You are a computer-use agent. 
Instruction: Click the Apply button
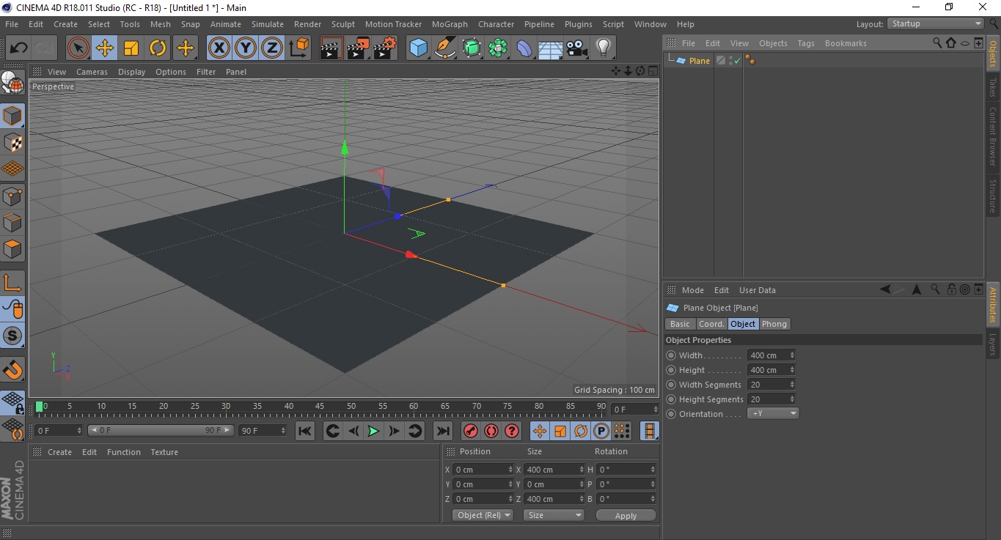coord(626,516)
